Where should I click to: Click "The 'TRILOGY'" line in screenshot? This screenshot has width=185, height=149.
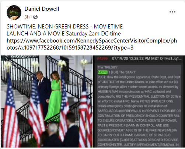tap(108, 67)
